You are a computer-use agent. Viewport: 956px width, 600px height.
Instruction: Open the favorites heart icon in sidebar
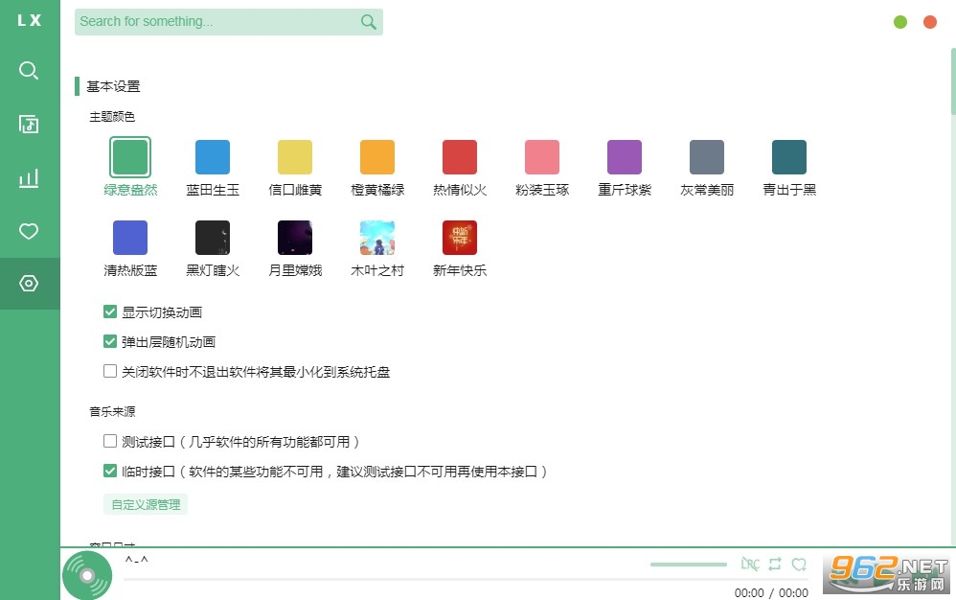coord(29,231)
